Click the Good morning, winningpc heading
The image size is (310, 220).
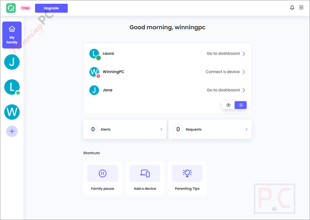167,27
